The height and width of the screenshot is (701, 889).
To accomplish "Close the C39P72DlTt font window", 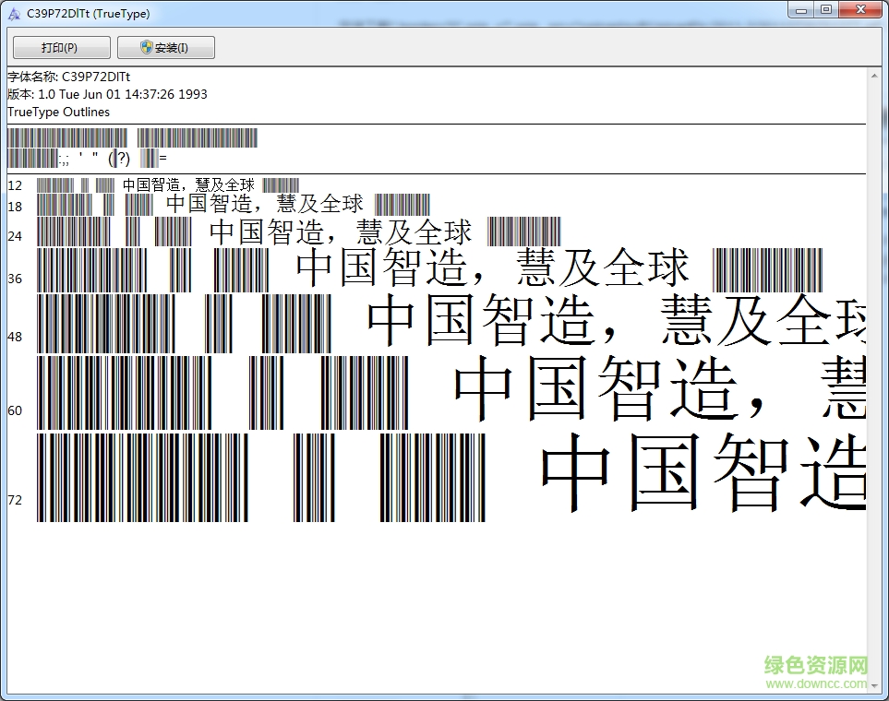I will tap(860, 9).
